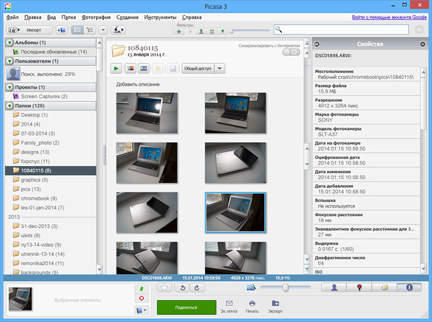Open the Файл menu
Image resolution: width=432 pixels, height=322 pixels.
click(13, 17)
